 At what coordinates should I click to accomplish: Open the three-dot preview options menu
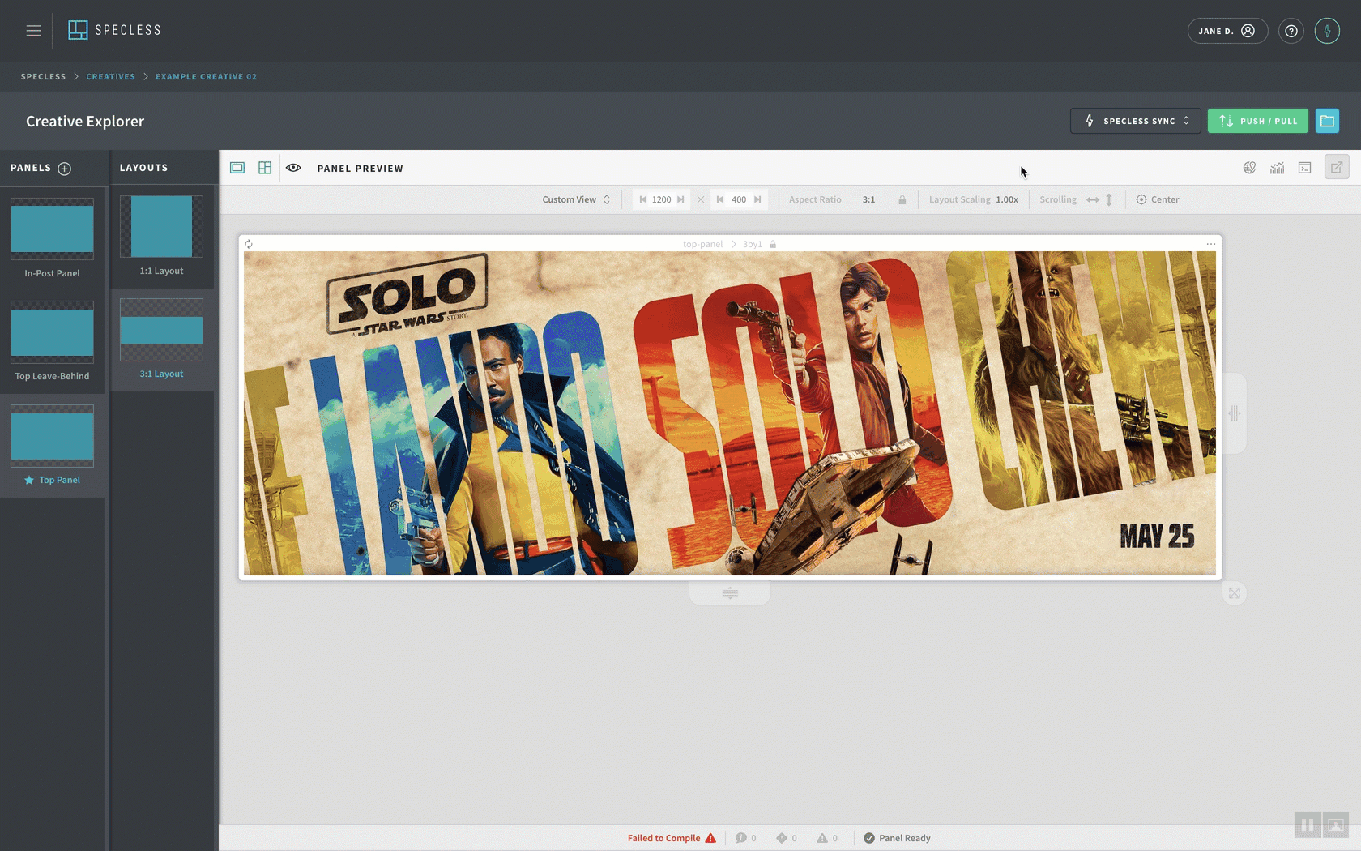[1210, 244]
